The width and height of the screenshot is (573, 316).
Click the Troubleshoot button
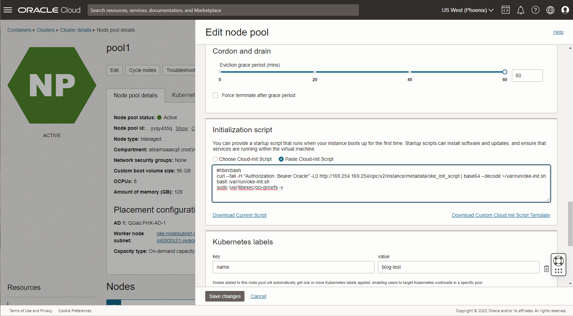(179, 70)
